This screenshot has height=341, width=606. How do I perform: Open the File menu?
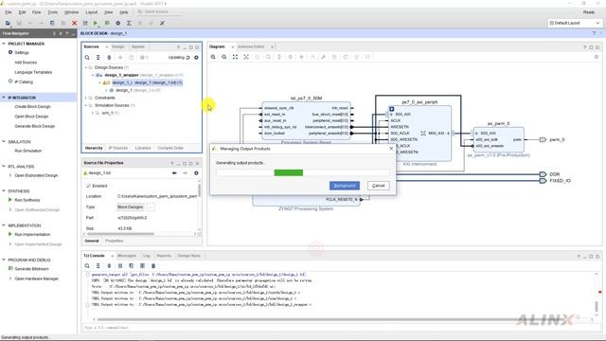coord(9,12)
